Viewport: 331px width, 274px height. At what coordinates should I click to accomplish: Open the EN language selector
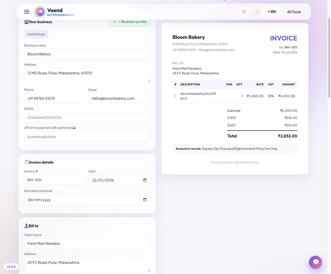(271, 12)
